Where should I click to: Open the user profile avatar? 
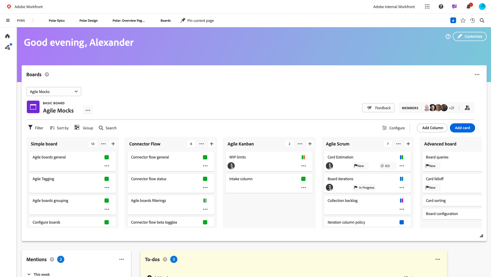pyautogui.click(x=482, y=7)
